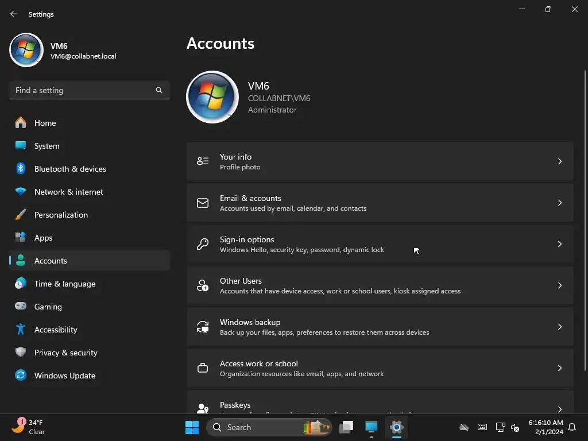Expand Access work or school with chevron
Screen dimensions: 588x441
(559, 368)
